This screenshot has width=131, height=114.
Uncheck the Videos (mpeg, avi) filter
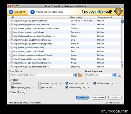pyautogui.click(x=67, y=87)
